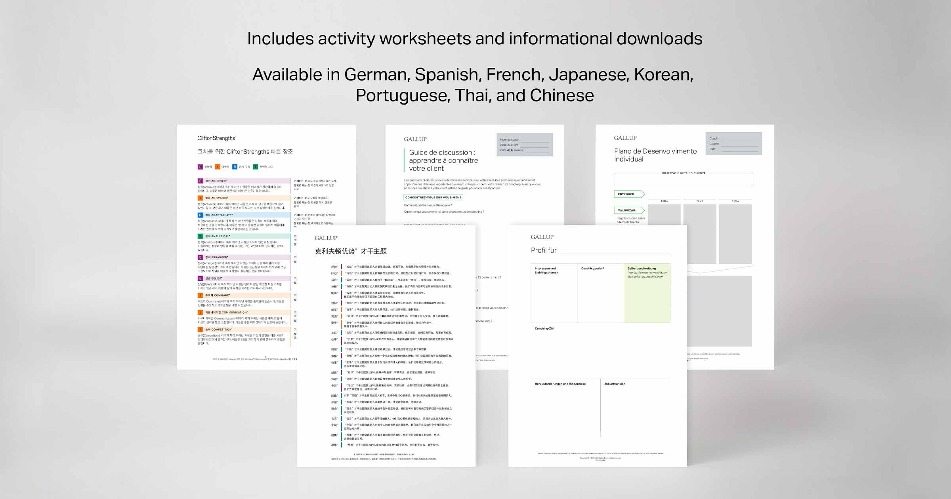Select the E icon beside ARRANGER
Screen dimensions: 951x499
pos(200,257)
